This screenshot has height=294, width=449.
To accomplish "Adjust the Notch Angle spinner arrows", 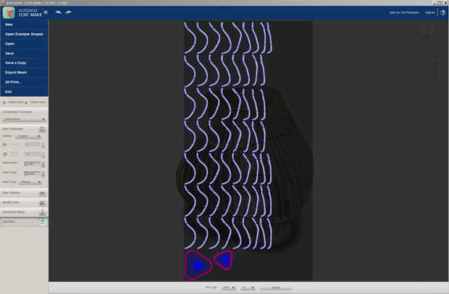I will (x=43, y=173).
